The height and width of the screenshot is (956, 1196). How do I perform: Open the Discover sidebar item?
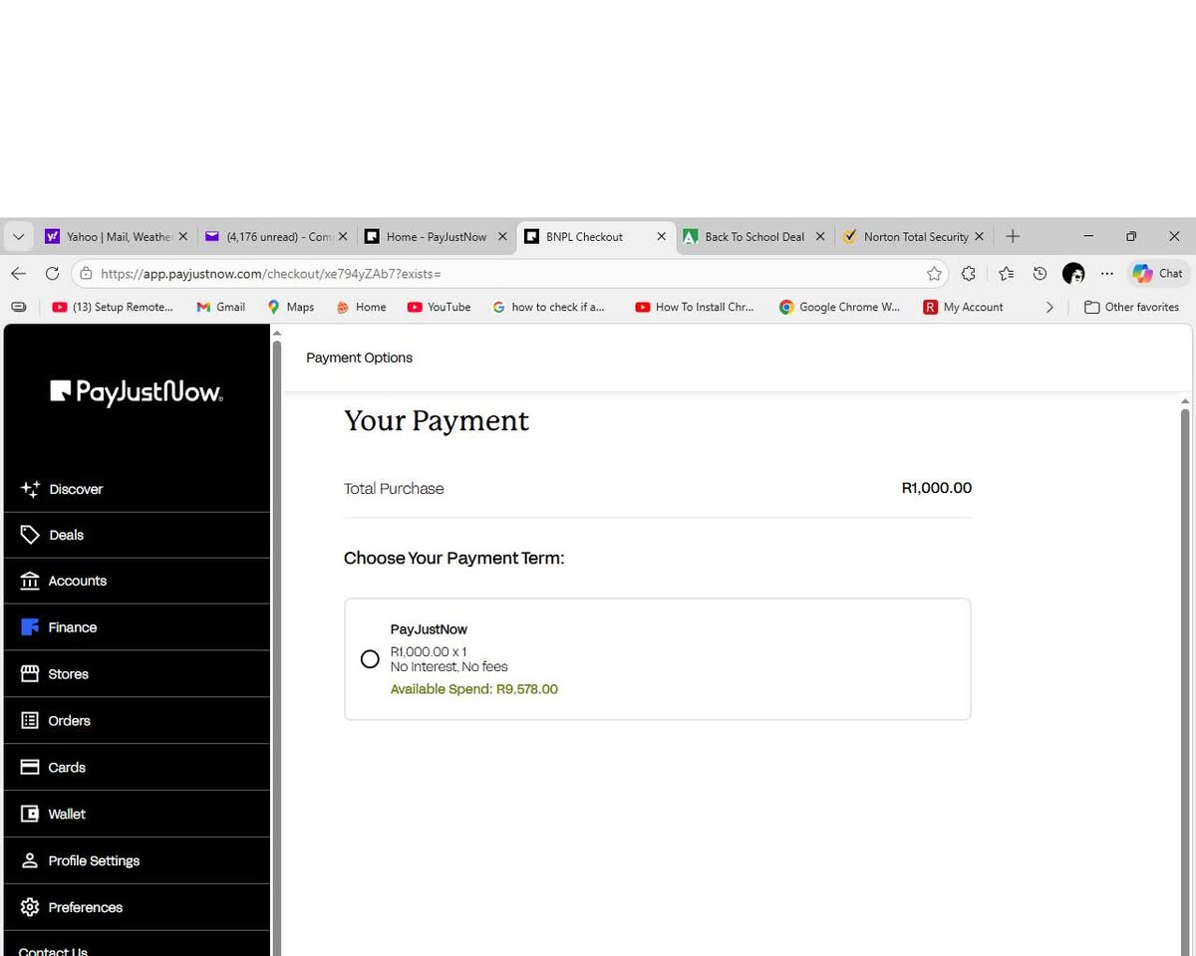tap(137, 489)
